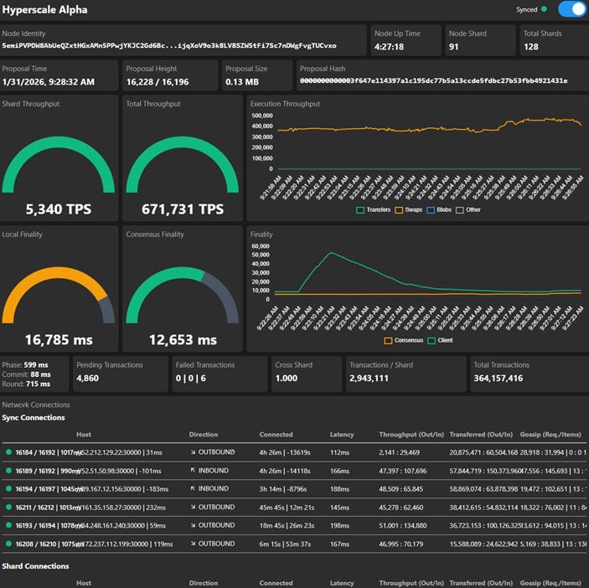Click the Network Connections section label

point(36,405)
